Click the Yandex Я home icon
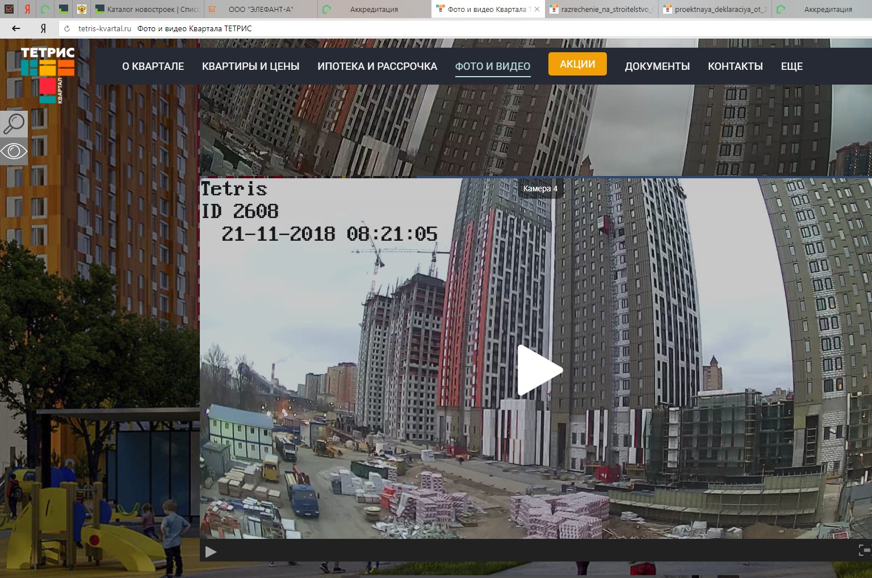 pos(43,28)
